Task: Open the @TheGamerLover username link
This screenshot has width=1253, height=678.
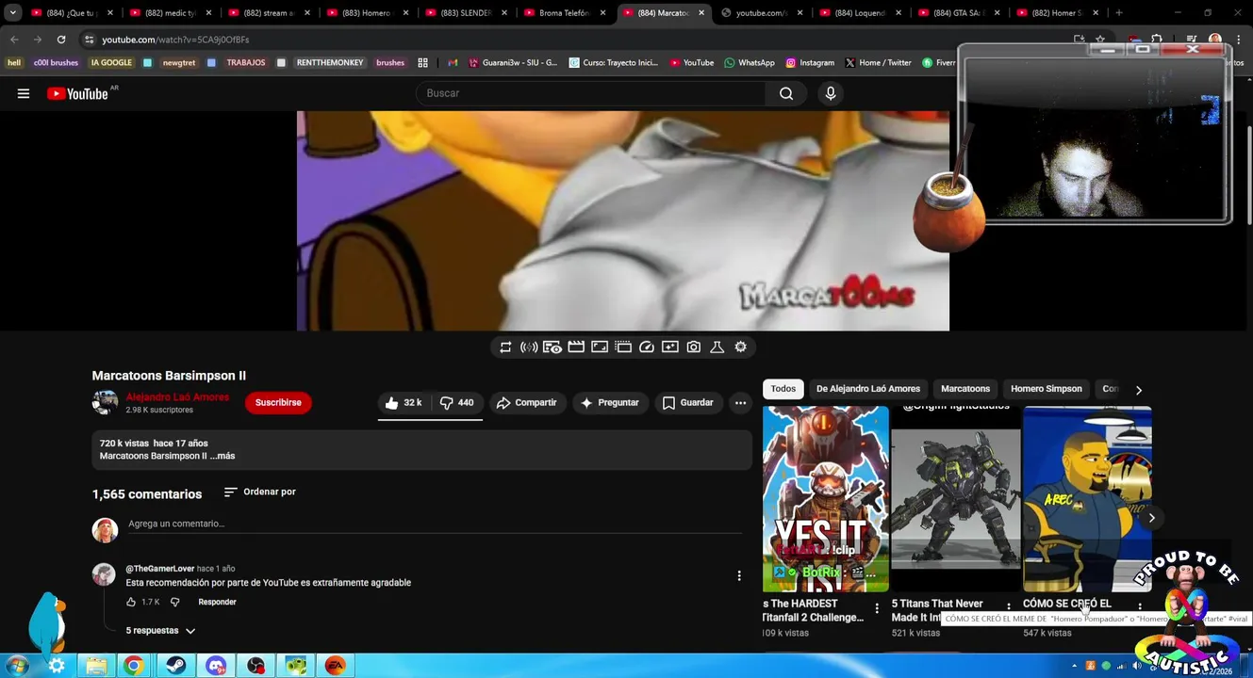Action: pos(160,569)
